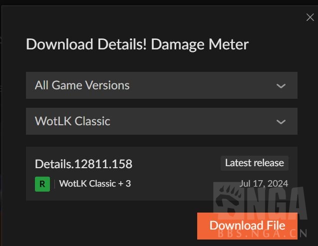Click the Latest release tag

tap(254, 163)
